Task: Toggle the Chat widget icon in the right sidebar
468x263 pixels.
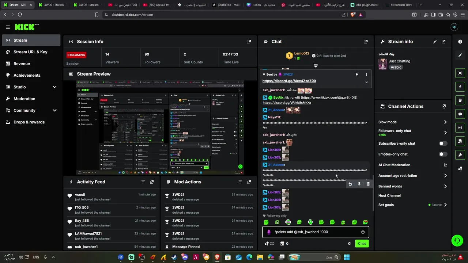Action: [460, 114]
